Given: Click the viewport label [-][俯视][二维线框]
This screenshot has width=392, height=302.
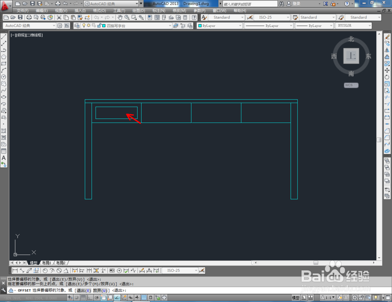Looking at the screenshot, I should [x=27, y=35].
